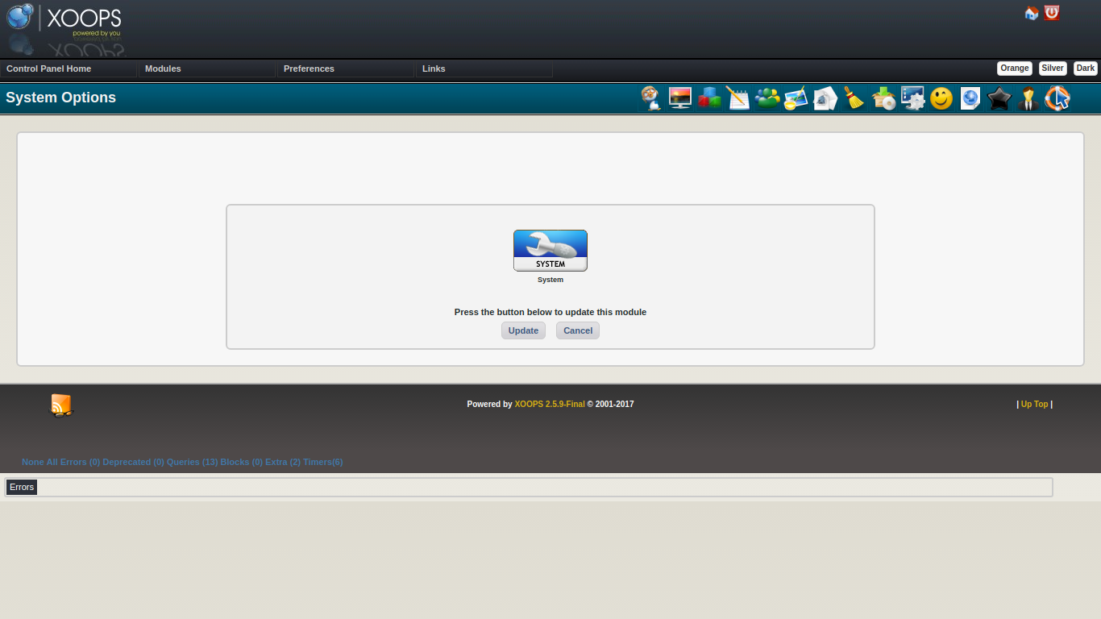Image resolution: width=1101 pixels, height=619 pixels.
Task: Open System Preferences (screen with gears icon)
Action: (x=912, y=98)
